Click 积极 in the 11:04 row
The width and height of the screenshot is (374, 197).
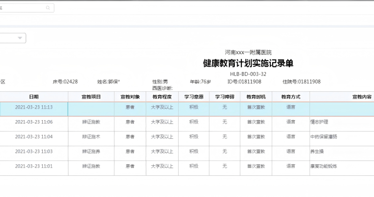193,136
